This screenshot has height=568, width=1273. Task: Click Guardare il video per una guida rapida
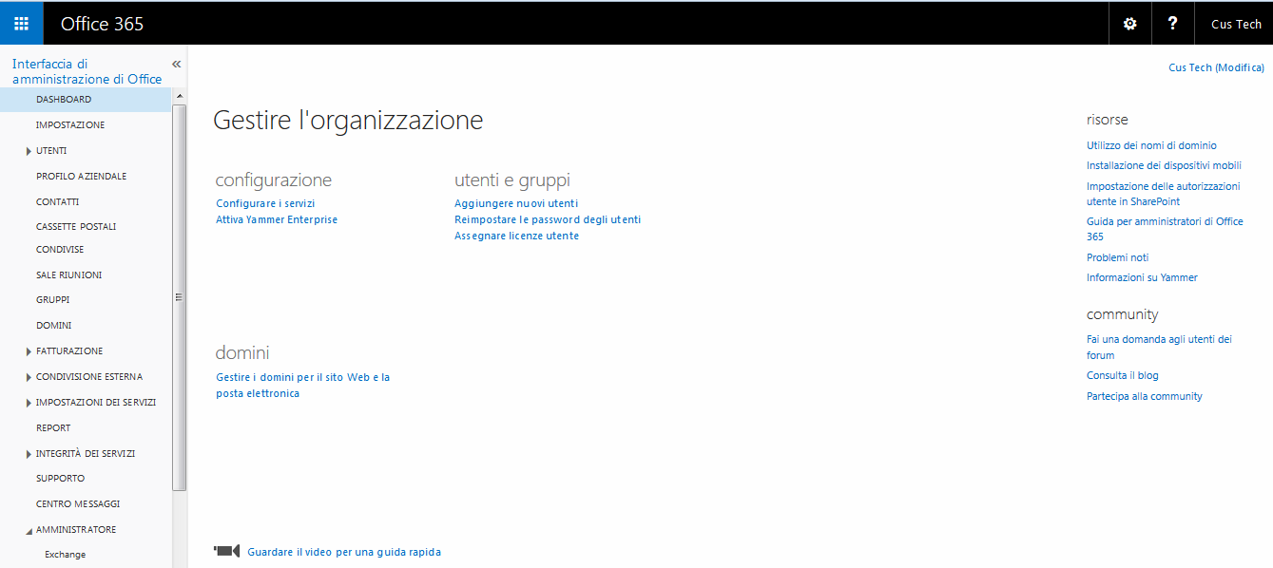pos(344,552)
